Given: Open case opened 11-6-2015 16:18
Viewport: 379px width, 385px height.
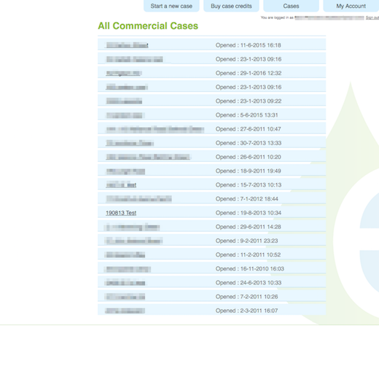Looking at the screenshot, I should pyautogui.click(x=127, y=45).
